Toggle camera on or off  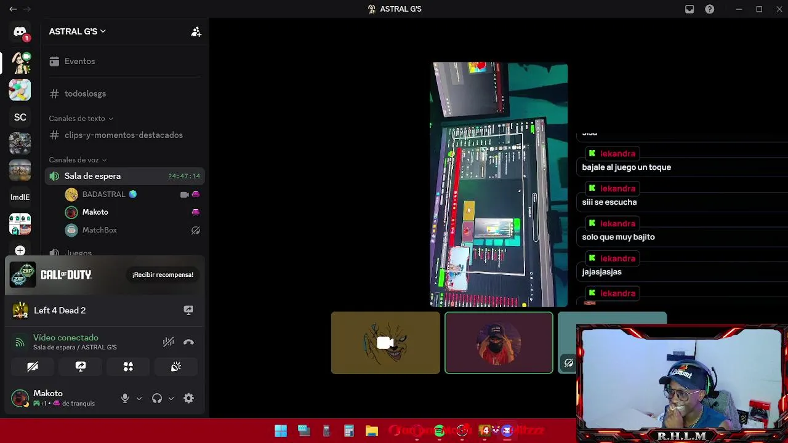coord(33,367)
